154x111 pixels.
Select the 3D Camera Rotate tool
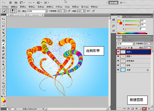pyautogui.click(x=3, y=86)
